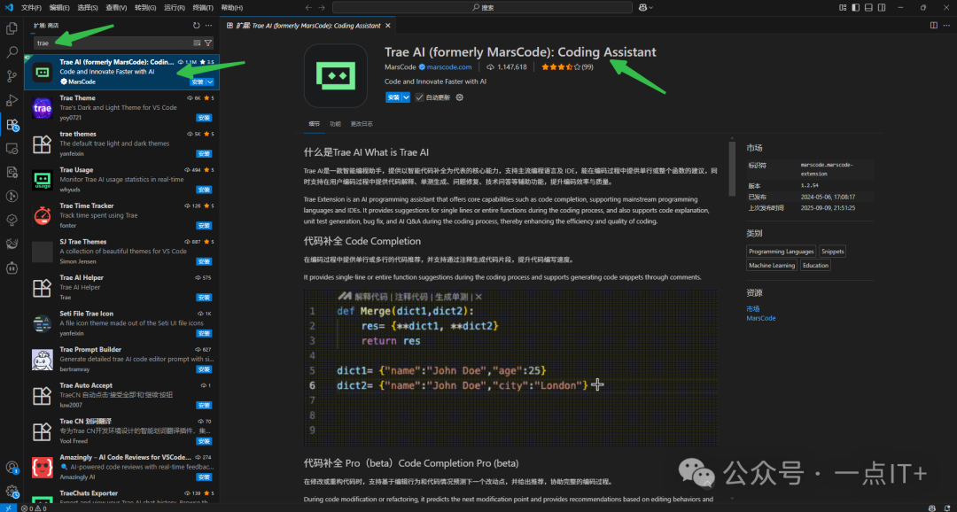
Task: Click the title bar command search box
Action: tap(482, 7)
